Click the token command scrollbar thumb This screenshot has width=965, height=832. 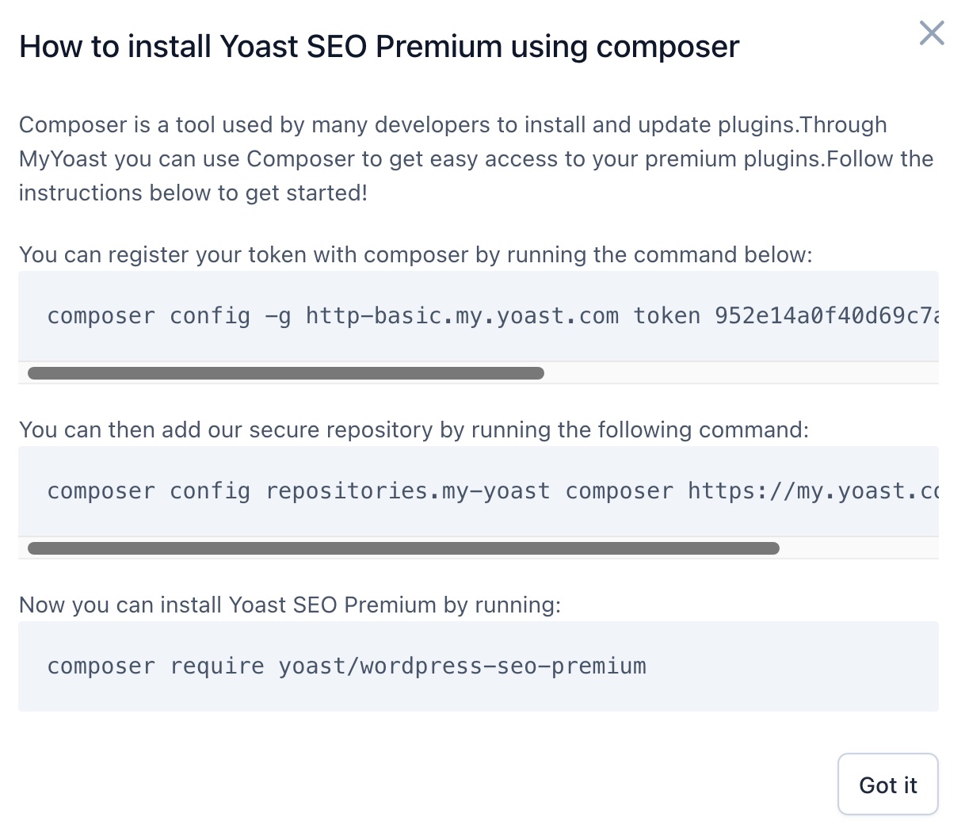point(285,373)
